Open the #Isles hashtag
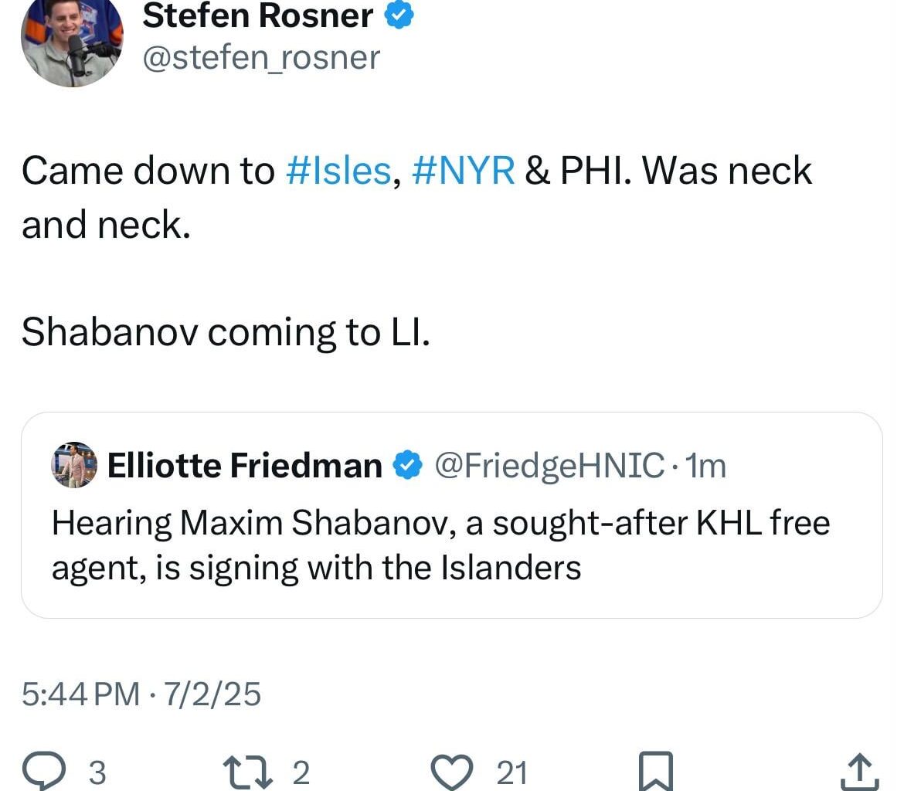The image size is (904, 791). pos(341,171)
